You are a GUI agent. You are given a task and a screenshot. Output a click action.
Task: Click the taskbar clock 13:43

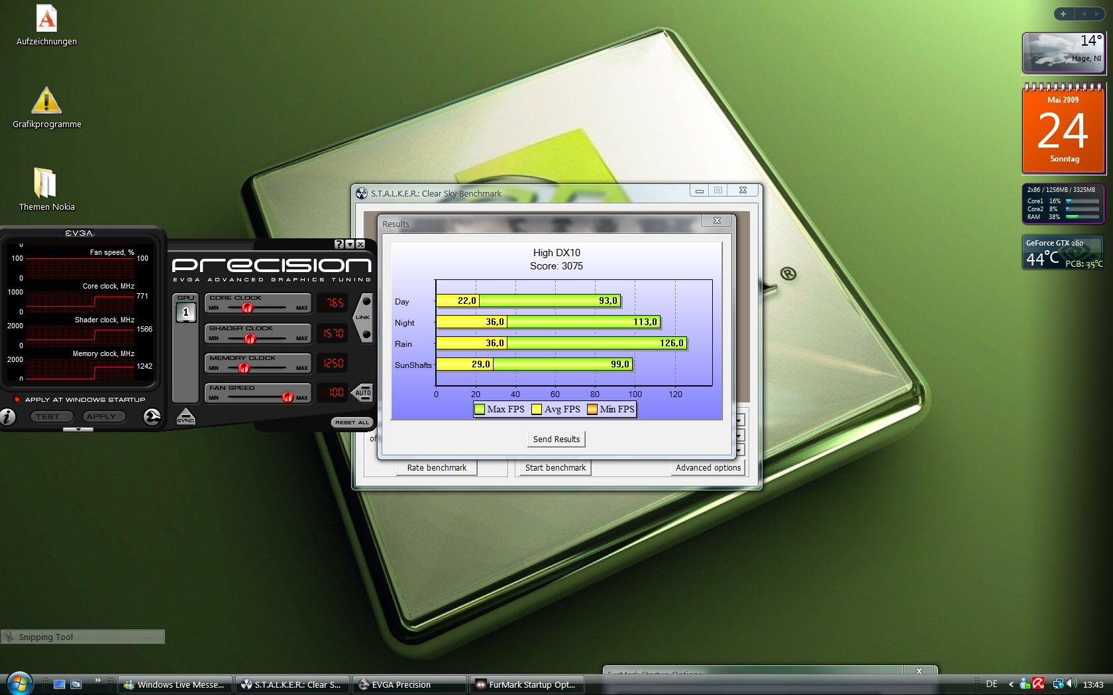click(x=1093, y=684)
